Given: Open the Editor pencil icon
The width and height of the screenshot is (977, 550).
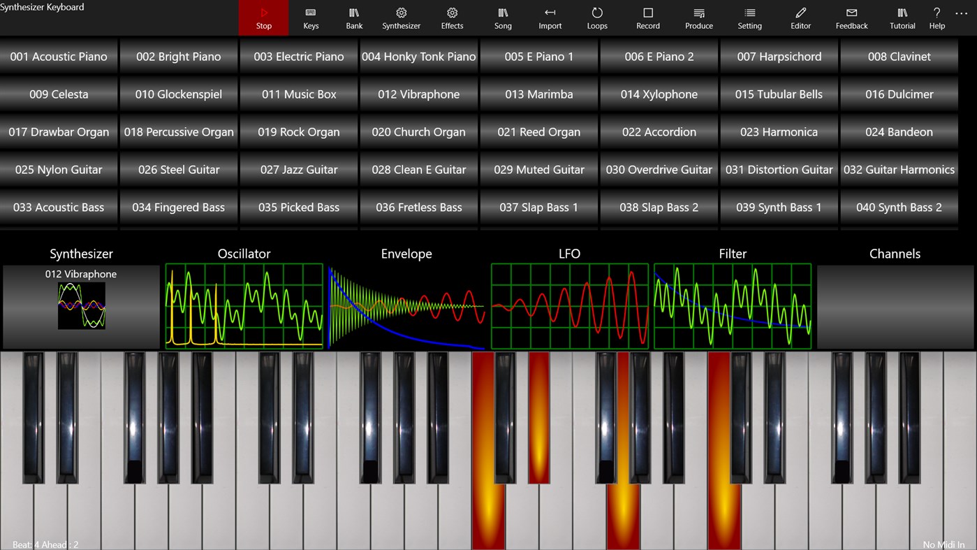Looking at the screenshot, I should point(800,17).
